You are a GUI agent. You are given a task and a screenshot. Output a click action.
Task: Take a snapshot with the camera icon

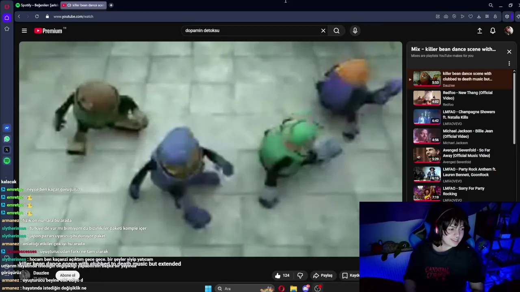coord(446,16)
